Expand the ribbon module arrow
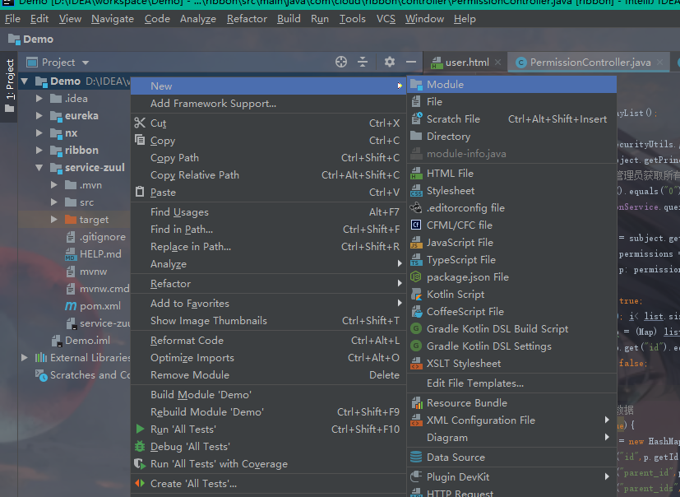This screenshot has width=680, height=497. 39,151
